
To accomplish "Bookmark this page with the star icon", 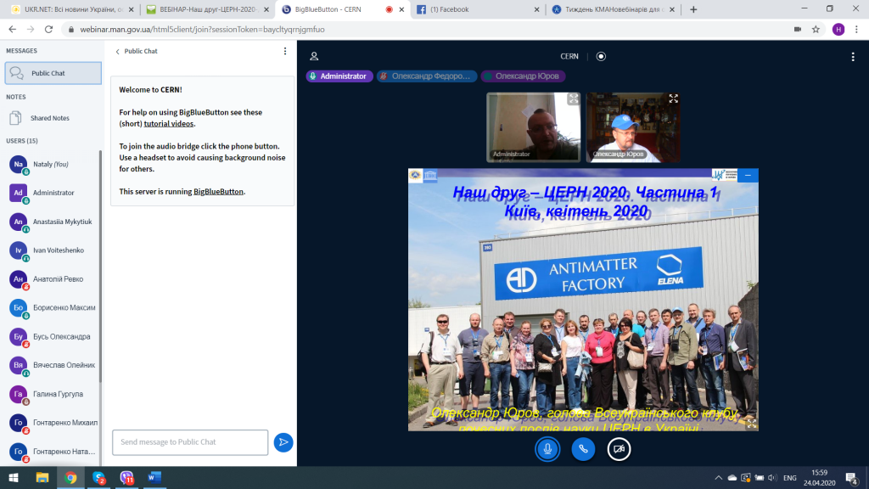I will pos(816,30).
